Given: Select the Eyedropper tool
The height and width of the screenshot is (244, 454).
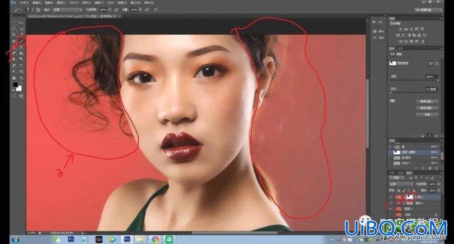Looking at the screenshot, I should (x=21, y=35).
